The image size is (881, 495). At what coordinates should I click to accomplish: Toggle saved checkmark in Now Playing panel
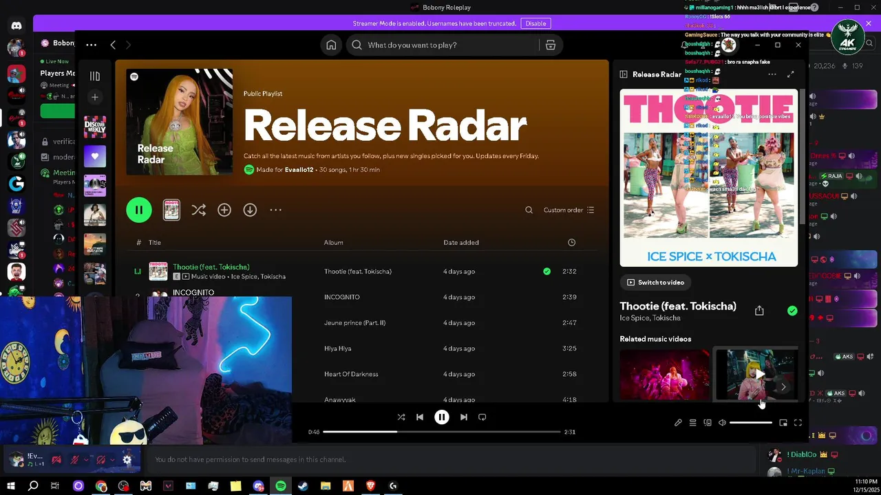click(792, 311)
